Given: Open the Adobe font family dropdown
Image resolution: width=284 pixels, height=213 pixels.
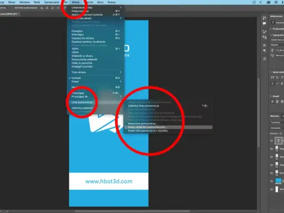Looking at the screenshot, I should coord(277,40).
